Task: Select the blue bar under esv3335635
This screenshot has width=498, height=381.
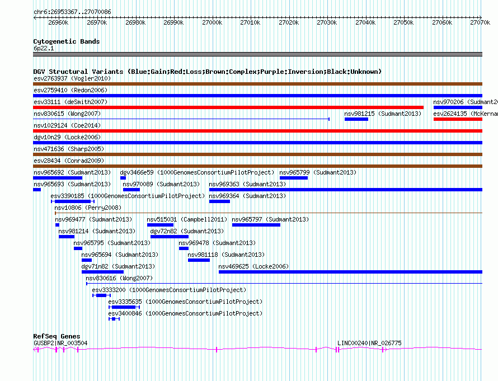Action: (124, 307)
